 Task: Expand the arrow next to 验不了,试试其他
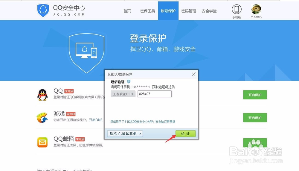point(140,134)
